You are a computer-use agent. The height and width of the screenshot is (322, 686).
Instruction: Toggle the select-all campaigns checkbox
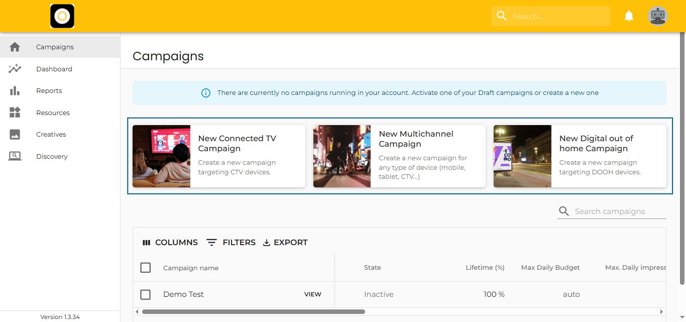(146, 268)
